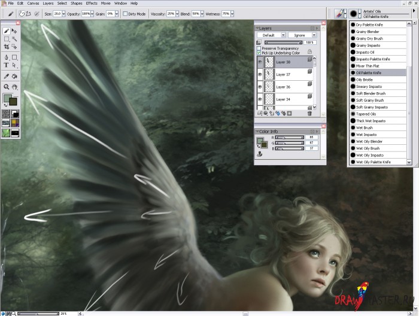The width and height of the screenshot is (419, 316).
Task: Select the Magnifier zoom tool
Action: tap(7, 87)
